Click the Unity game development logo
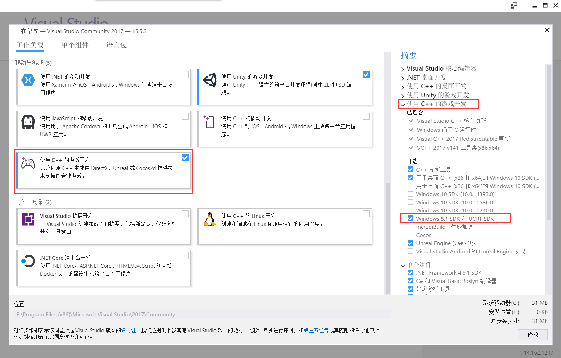The width and height of the screenshot is (561, 358). coord(210,80)
